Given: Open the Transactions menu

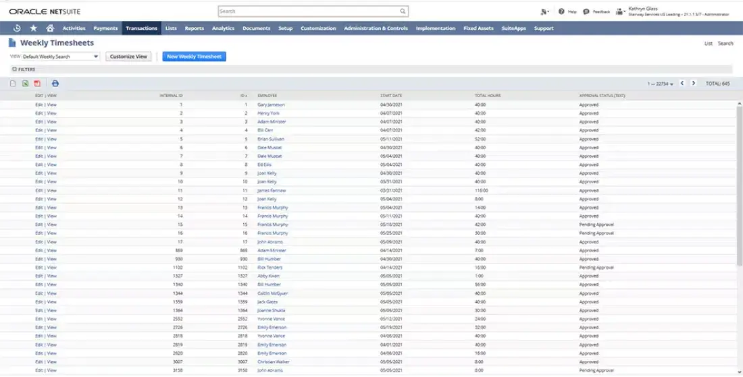Looking at the screenshot, I should [142, 28].
